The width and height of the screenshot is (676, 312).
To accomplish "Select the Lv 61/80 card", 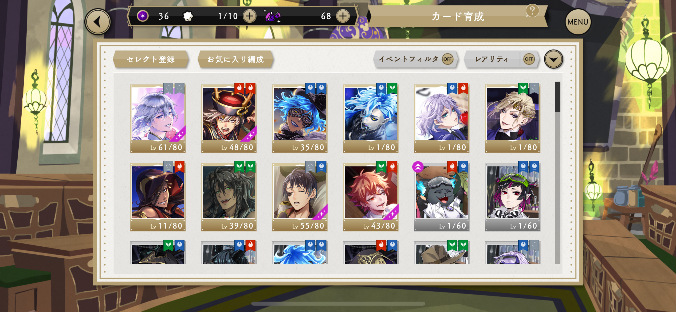I will [x=158, y=118].
